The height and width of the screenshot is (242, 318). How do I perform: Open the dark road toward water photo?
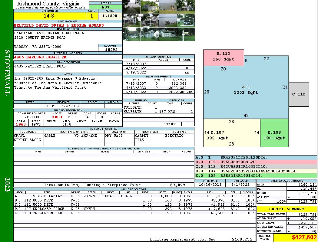131,7
